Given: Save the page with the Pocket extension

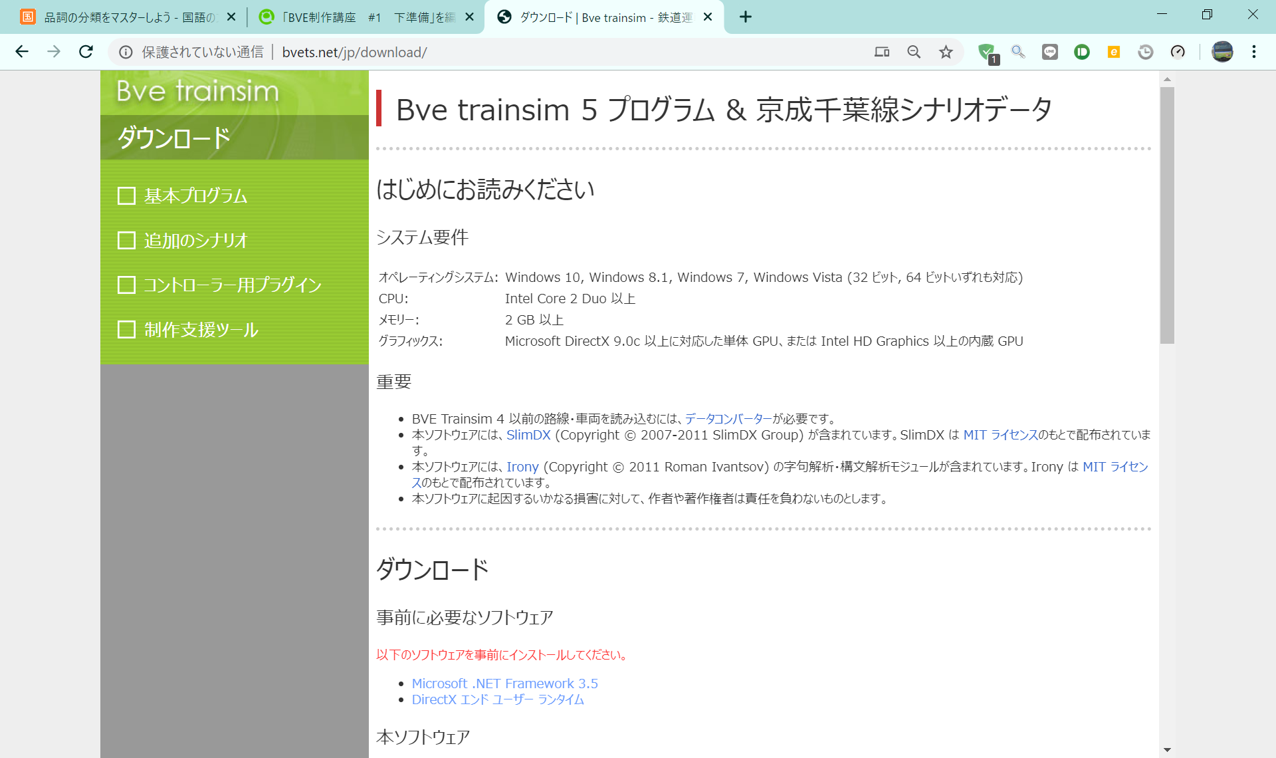Looking at the screenshot, I should point(1081,52).
